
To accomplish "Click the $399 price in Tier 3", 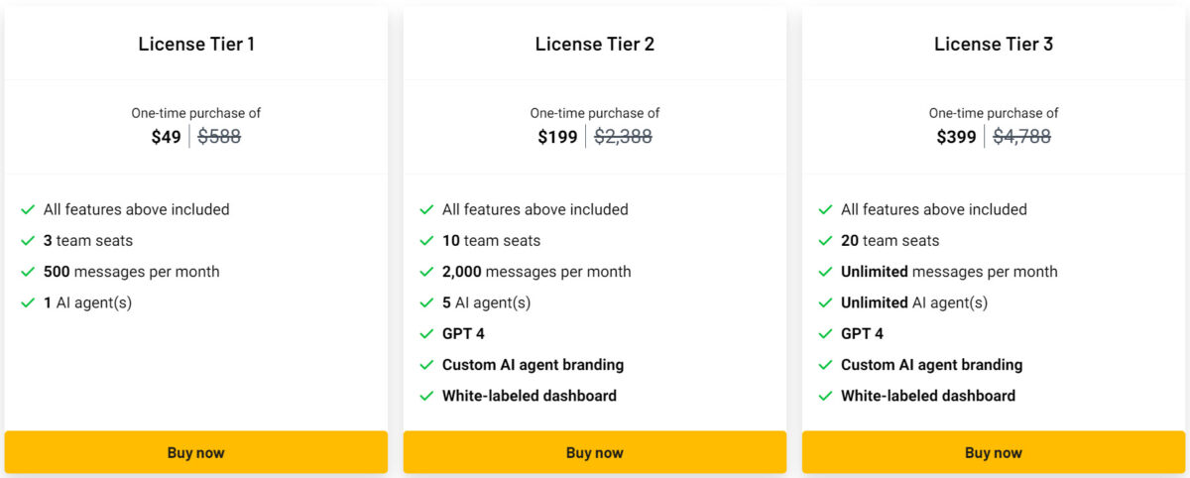I will (x=956, y=137).
